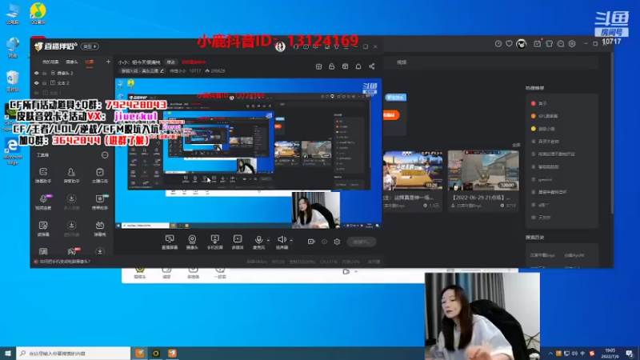640x360 pixels.
Task: Mute the speaker icon in bottom bar
Action: 282,241
